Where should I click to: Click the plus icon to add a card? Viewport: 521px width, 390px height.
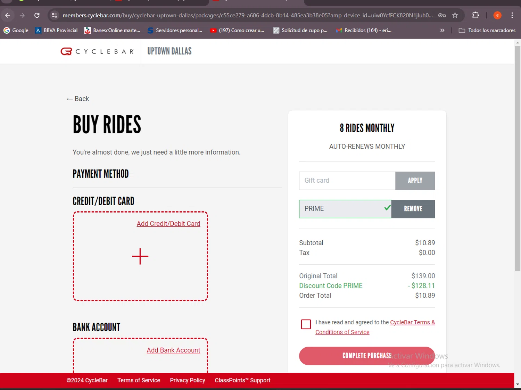click(x=140, y=256)
